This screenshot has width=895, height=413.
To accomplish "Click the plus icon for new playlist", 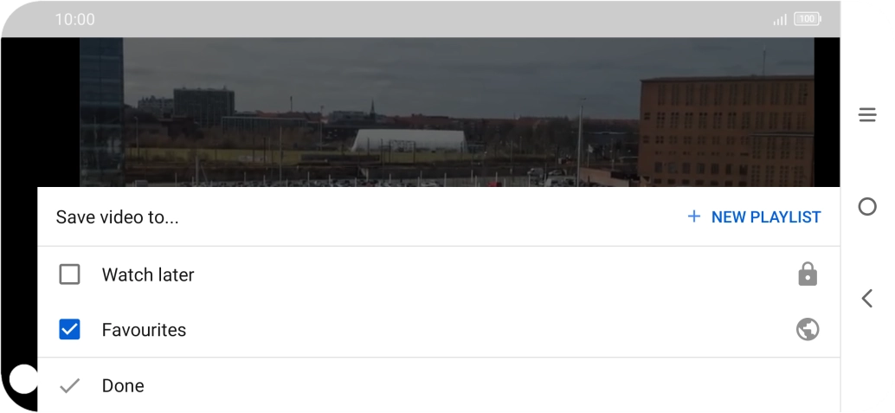I will [x=693, y=216].
